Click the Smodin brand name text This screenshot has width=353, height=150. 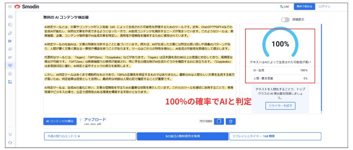[x=31, y=7]
